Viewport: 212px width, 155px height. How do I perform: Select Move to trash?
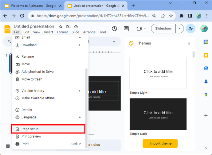click(x=49, y=79)
